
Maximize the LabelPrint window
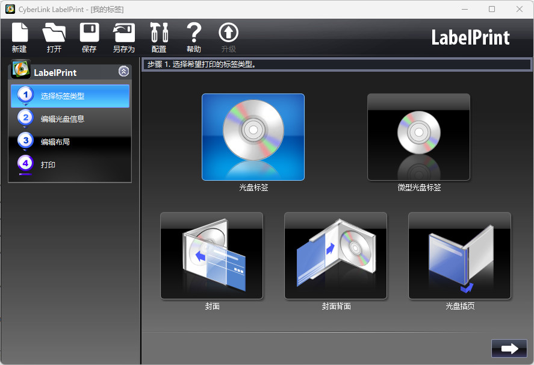[x=492, y=9]
